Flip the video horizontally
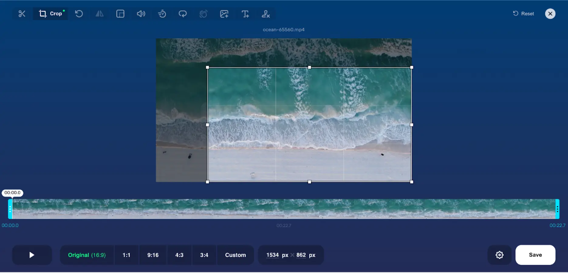568x273 pixels. coord(100,14)
